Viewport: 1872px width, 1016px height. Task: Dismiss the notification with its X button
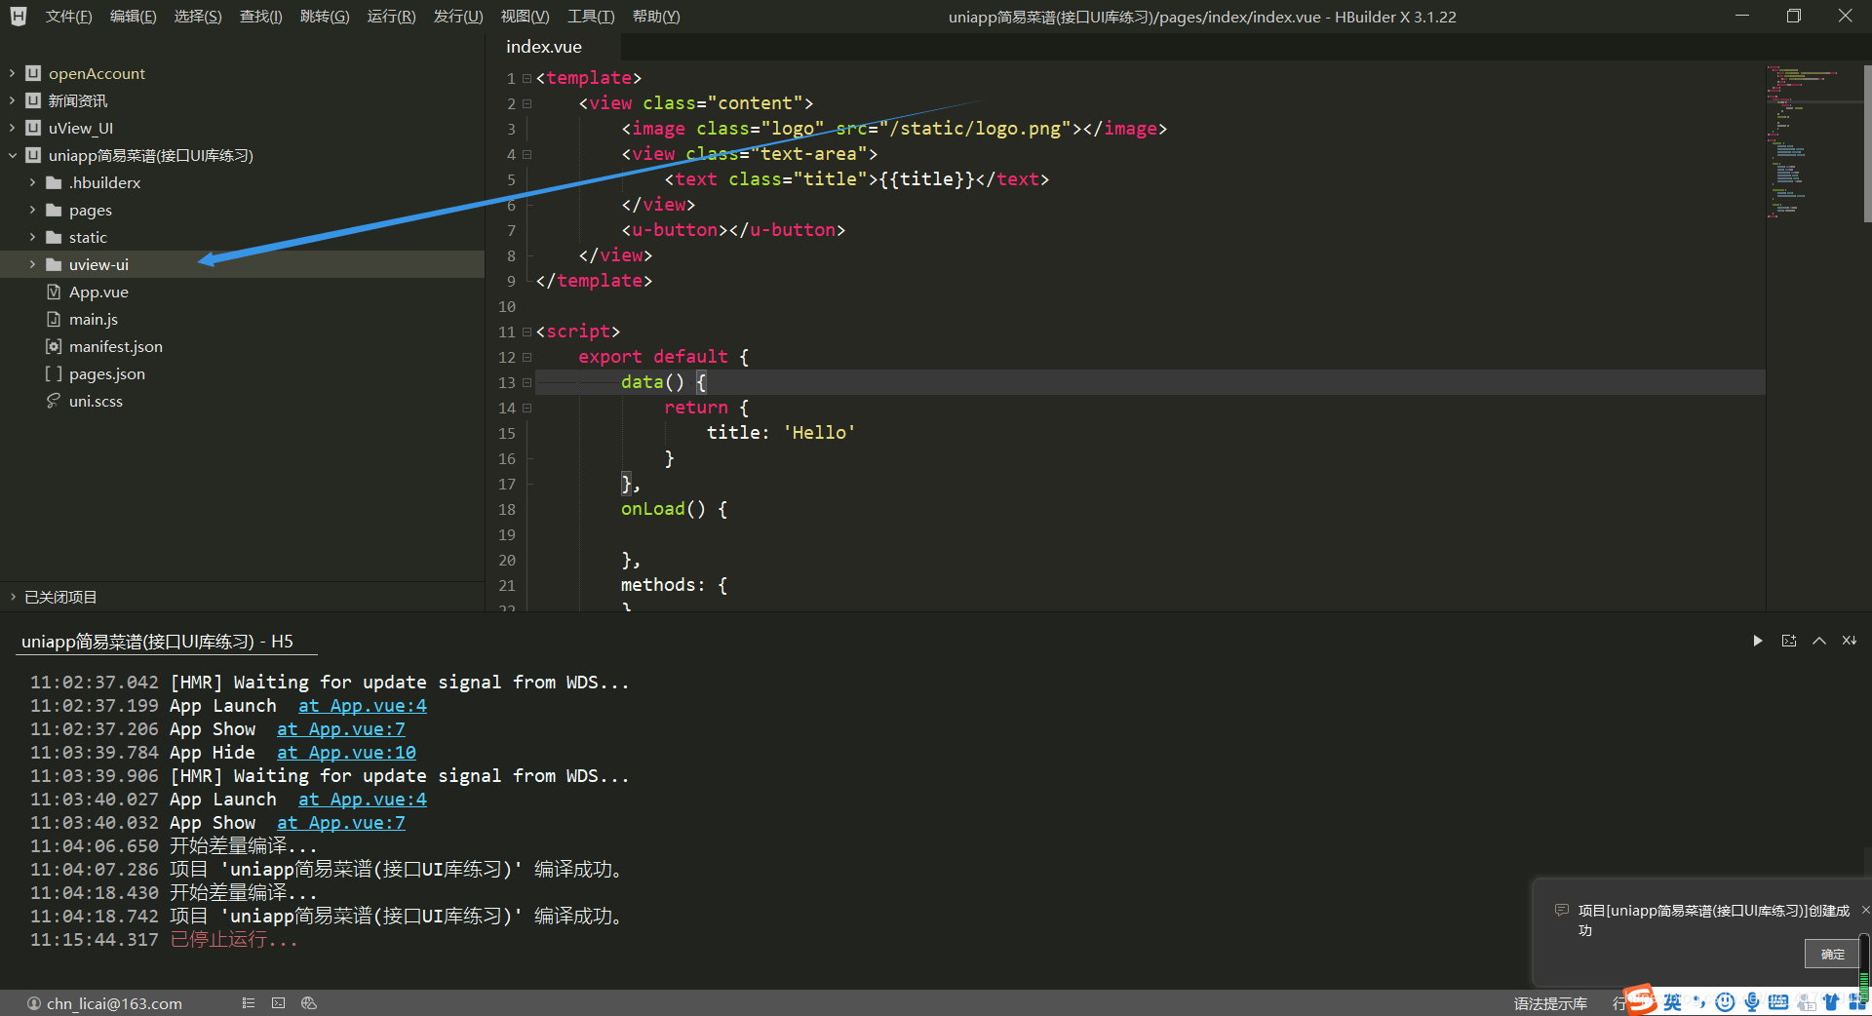click(x=1864, y=910)
